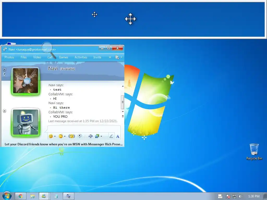
Task: Click chat scrollbar down arrow
Action: 123,111
